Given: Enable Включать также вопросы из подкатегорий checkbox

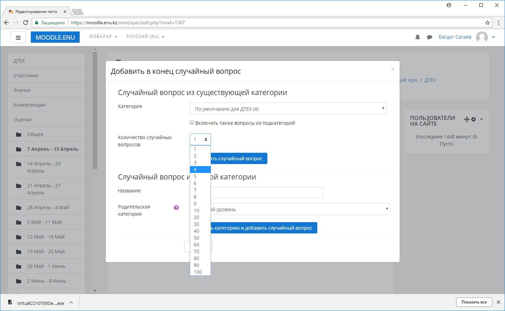Looking at the screenshot, I should pyautogui.click(x=192, y=122).
